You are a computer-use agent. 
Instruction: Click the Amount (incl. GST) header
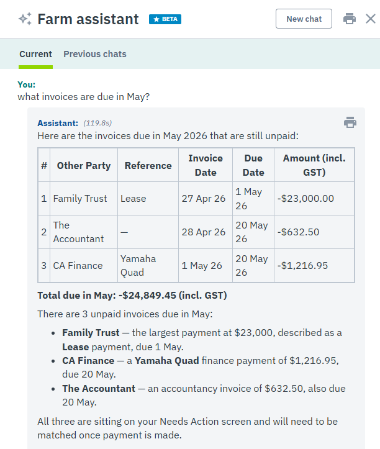[314, 165]
